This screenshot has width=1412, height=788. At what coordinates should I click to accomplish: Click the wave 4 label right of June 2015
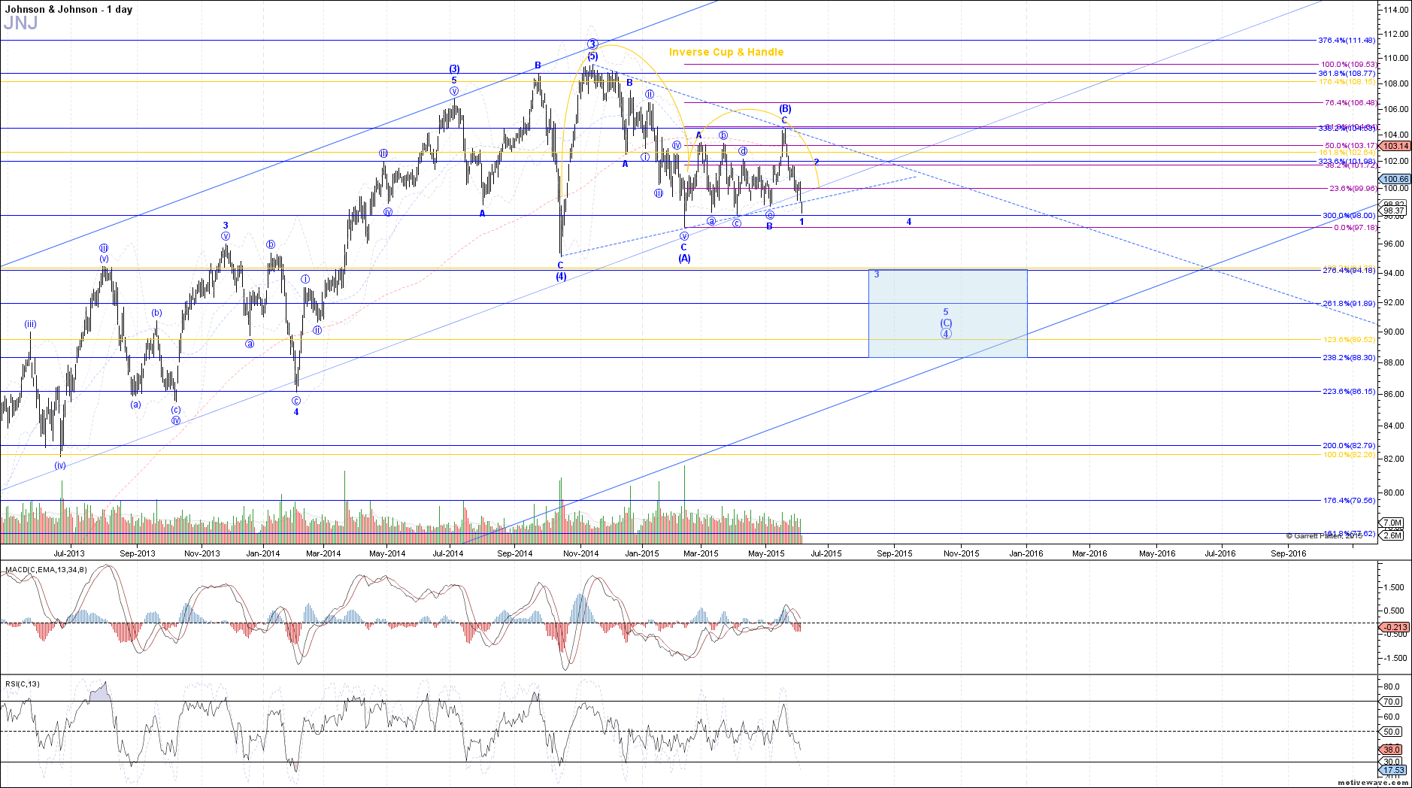909,222
